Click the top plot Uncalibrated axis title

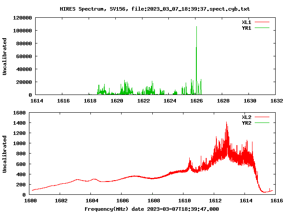(4, 56)
